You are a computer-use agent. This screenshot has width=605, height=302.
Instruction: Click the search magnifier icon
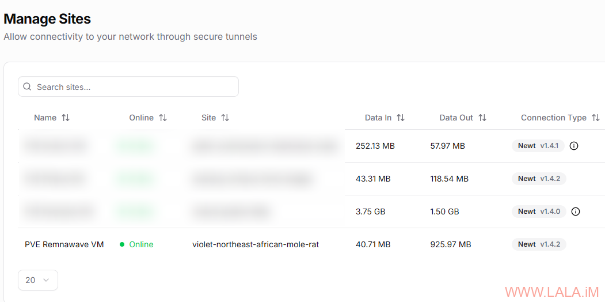(27, 86)
